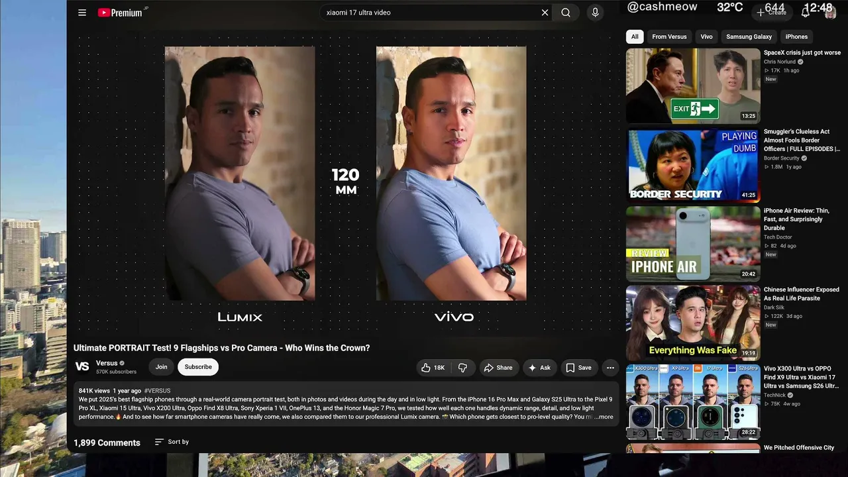Image resolution: width=848 pixels, height=477 pixels.
Task: Open the YouTube guide hamburger menu
Action: pos(82,13)
